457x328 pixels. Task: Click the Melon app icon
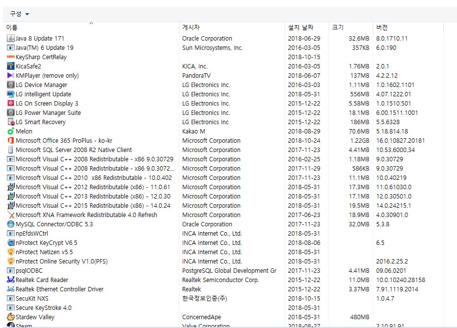(x=11, y=131)
